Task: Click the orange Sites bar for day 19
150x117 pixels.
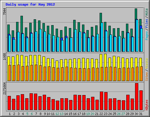Action: tap(89, 75)
